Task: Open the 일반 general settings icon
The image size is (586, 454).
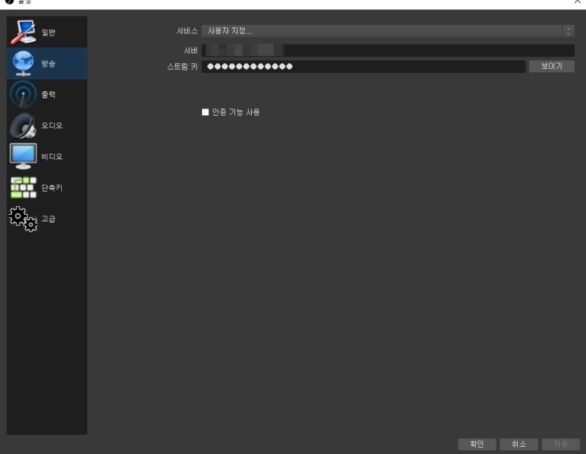Action: click(x=23, y=32)
